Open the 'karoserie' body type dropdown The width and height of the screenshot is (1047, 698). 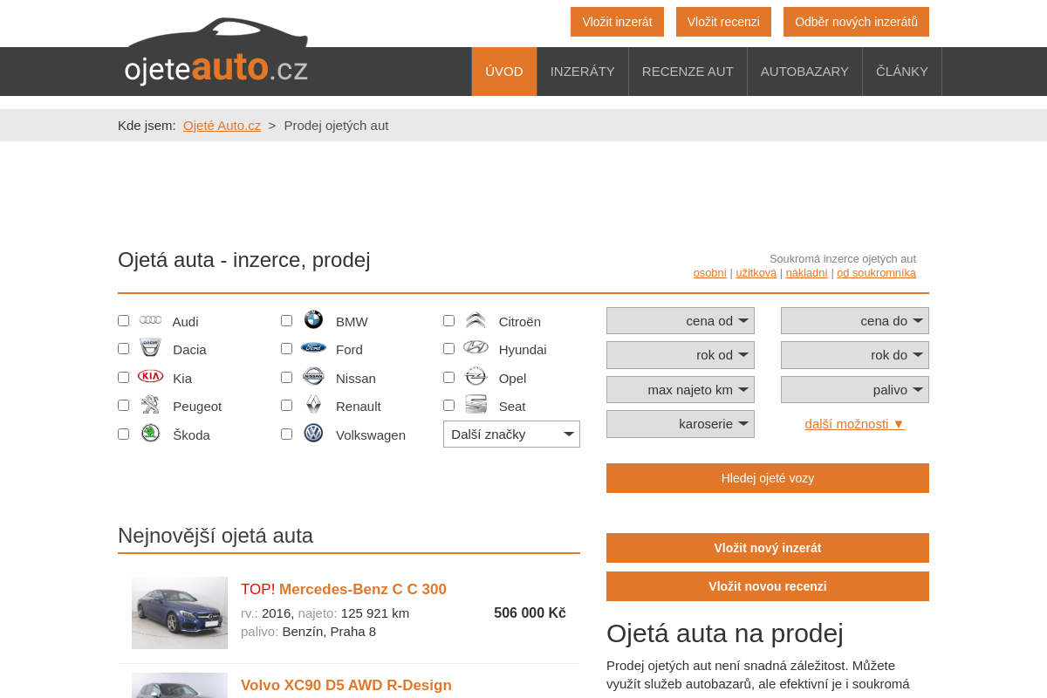pos(681,424)
